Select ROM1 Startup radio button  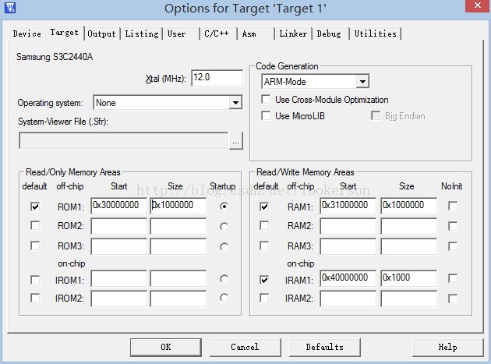[x=224, y=207]
